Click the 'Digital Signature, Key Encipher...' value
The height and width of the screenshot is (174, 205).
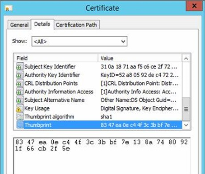[x=140, y=108]
